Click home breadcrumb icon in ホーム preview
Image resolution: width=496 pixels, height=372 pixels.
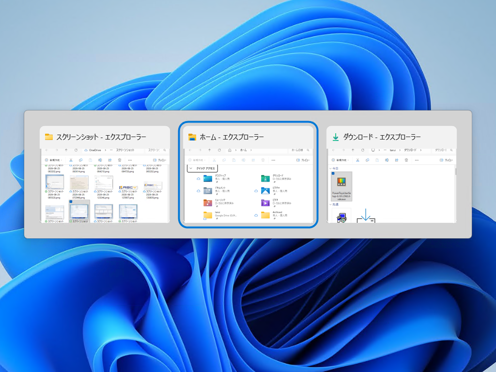(x=230, y=150)
